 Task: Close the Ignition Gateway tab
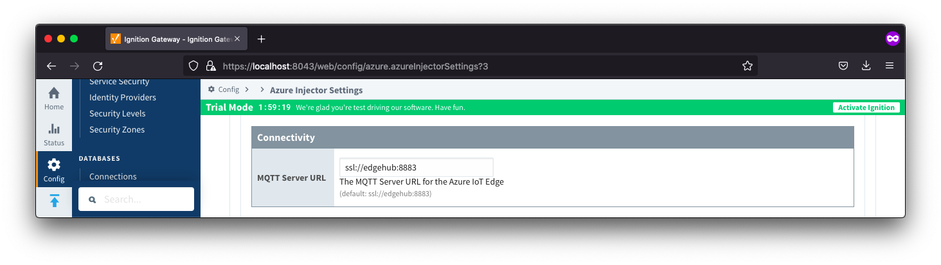pyautogui.click(x=237, y=39)
